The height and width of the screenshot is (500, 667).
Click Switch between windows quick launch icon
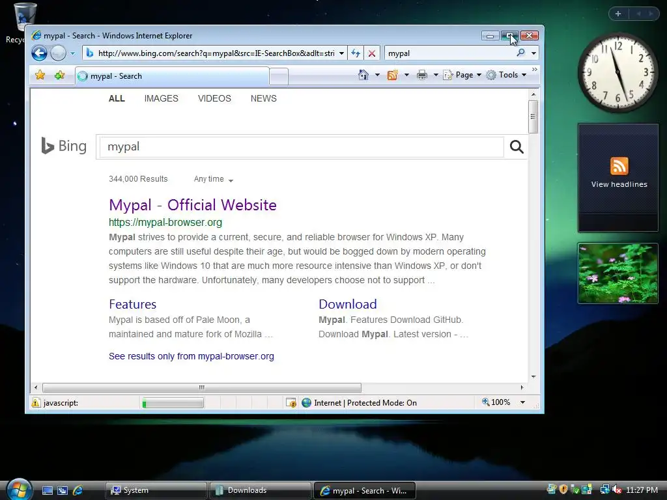63,491
